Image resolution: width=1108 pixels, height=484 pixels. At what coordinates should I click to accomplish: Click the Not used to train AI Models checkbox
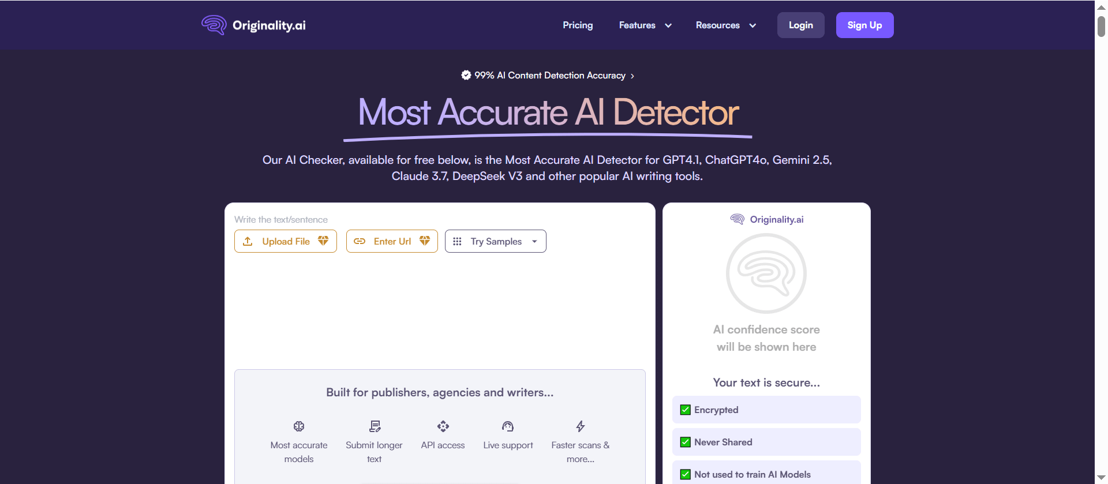click(x=686, y=474)
